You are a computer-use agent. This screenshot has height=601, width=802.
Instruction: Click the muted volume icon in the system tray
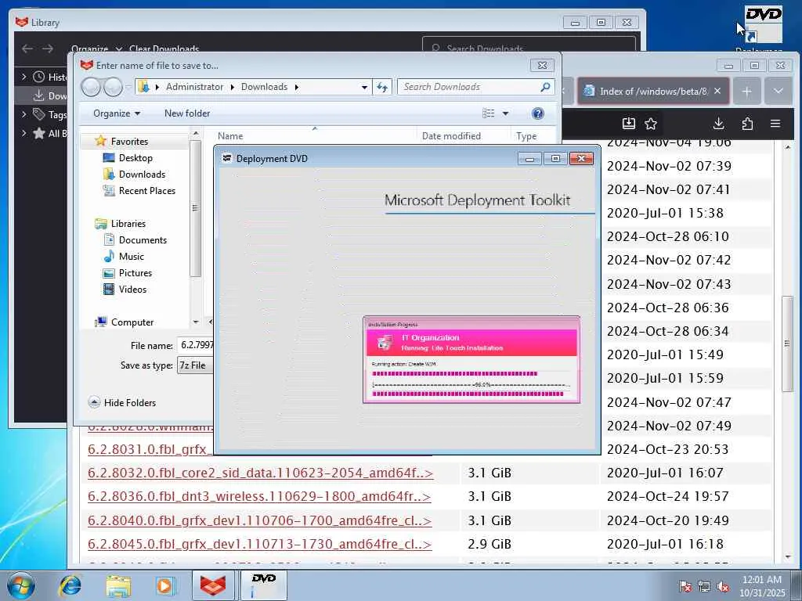723,586
